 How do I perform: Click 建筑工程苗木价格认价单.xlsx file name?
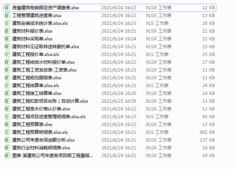click(41, 109)
